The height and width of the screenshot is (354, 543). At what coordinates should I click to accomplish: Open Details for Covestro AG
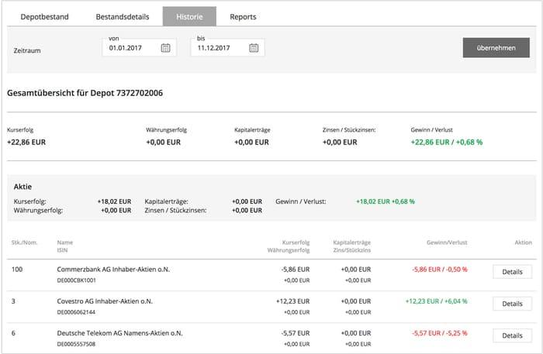click(x=512, y=304)
